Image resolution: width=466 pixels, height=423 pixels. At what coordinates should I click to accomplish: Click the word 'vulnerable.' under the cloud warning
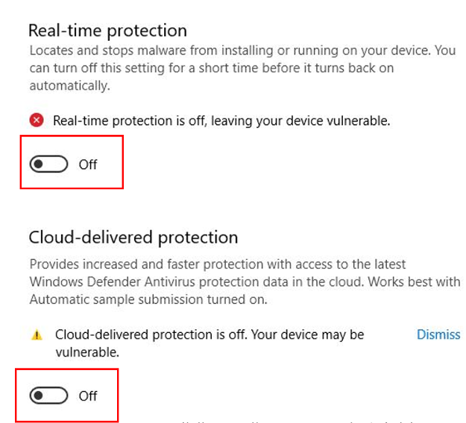click(87, 352)
